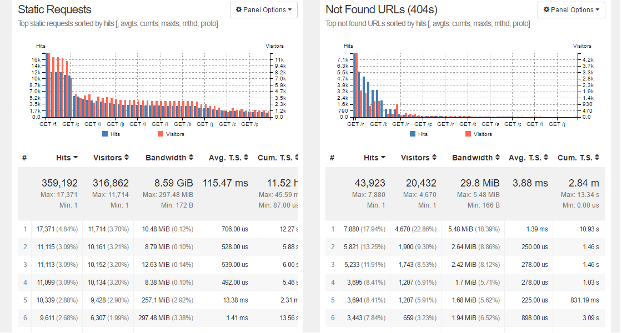Click the Bandwidth sort icon in Static Requests table
The width and height of the screenshot is (622, 333).
click(x=192, y=157)
